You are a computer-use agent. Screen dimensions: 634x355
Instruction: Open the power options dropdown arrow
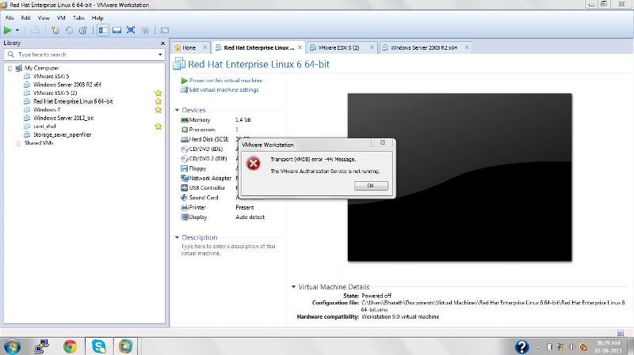[x=17, y=30]
